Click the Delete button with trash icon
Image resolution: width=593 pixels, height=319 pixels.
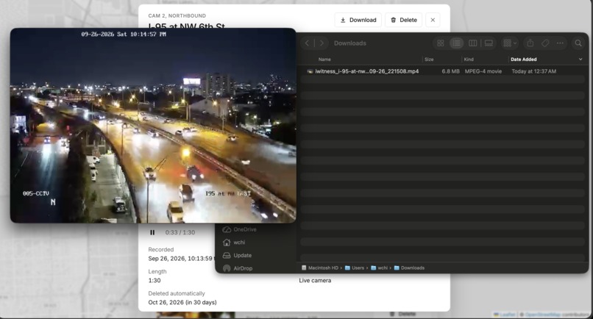pos(403,20)
